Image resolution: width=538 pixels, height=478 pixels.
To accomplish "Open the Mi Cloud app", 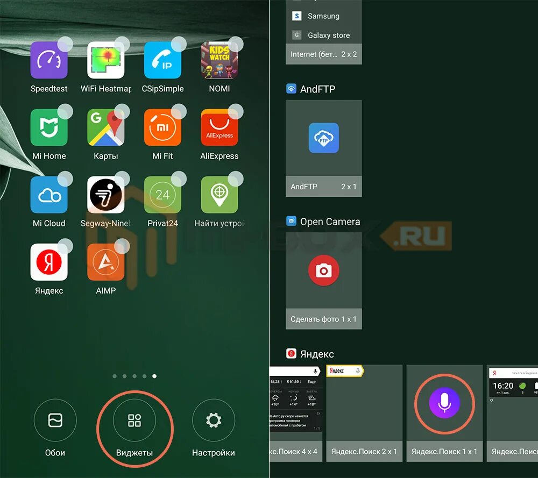I will point(49,195).
